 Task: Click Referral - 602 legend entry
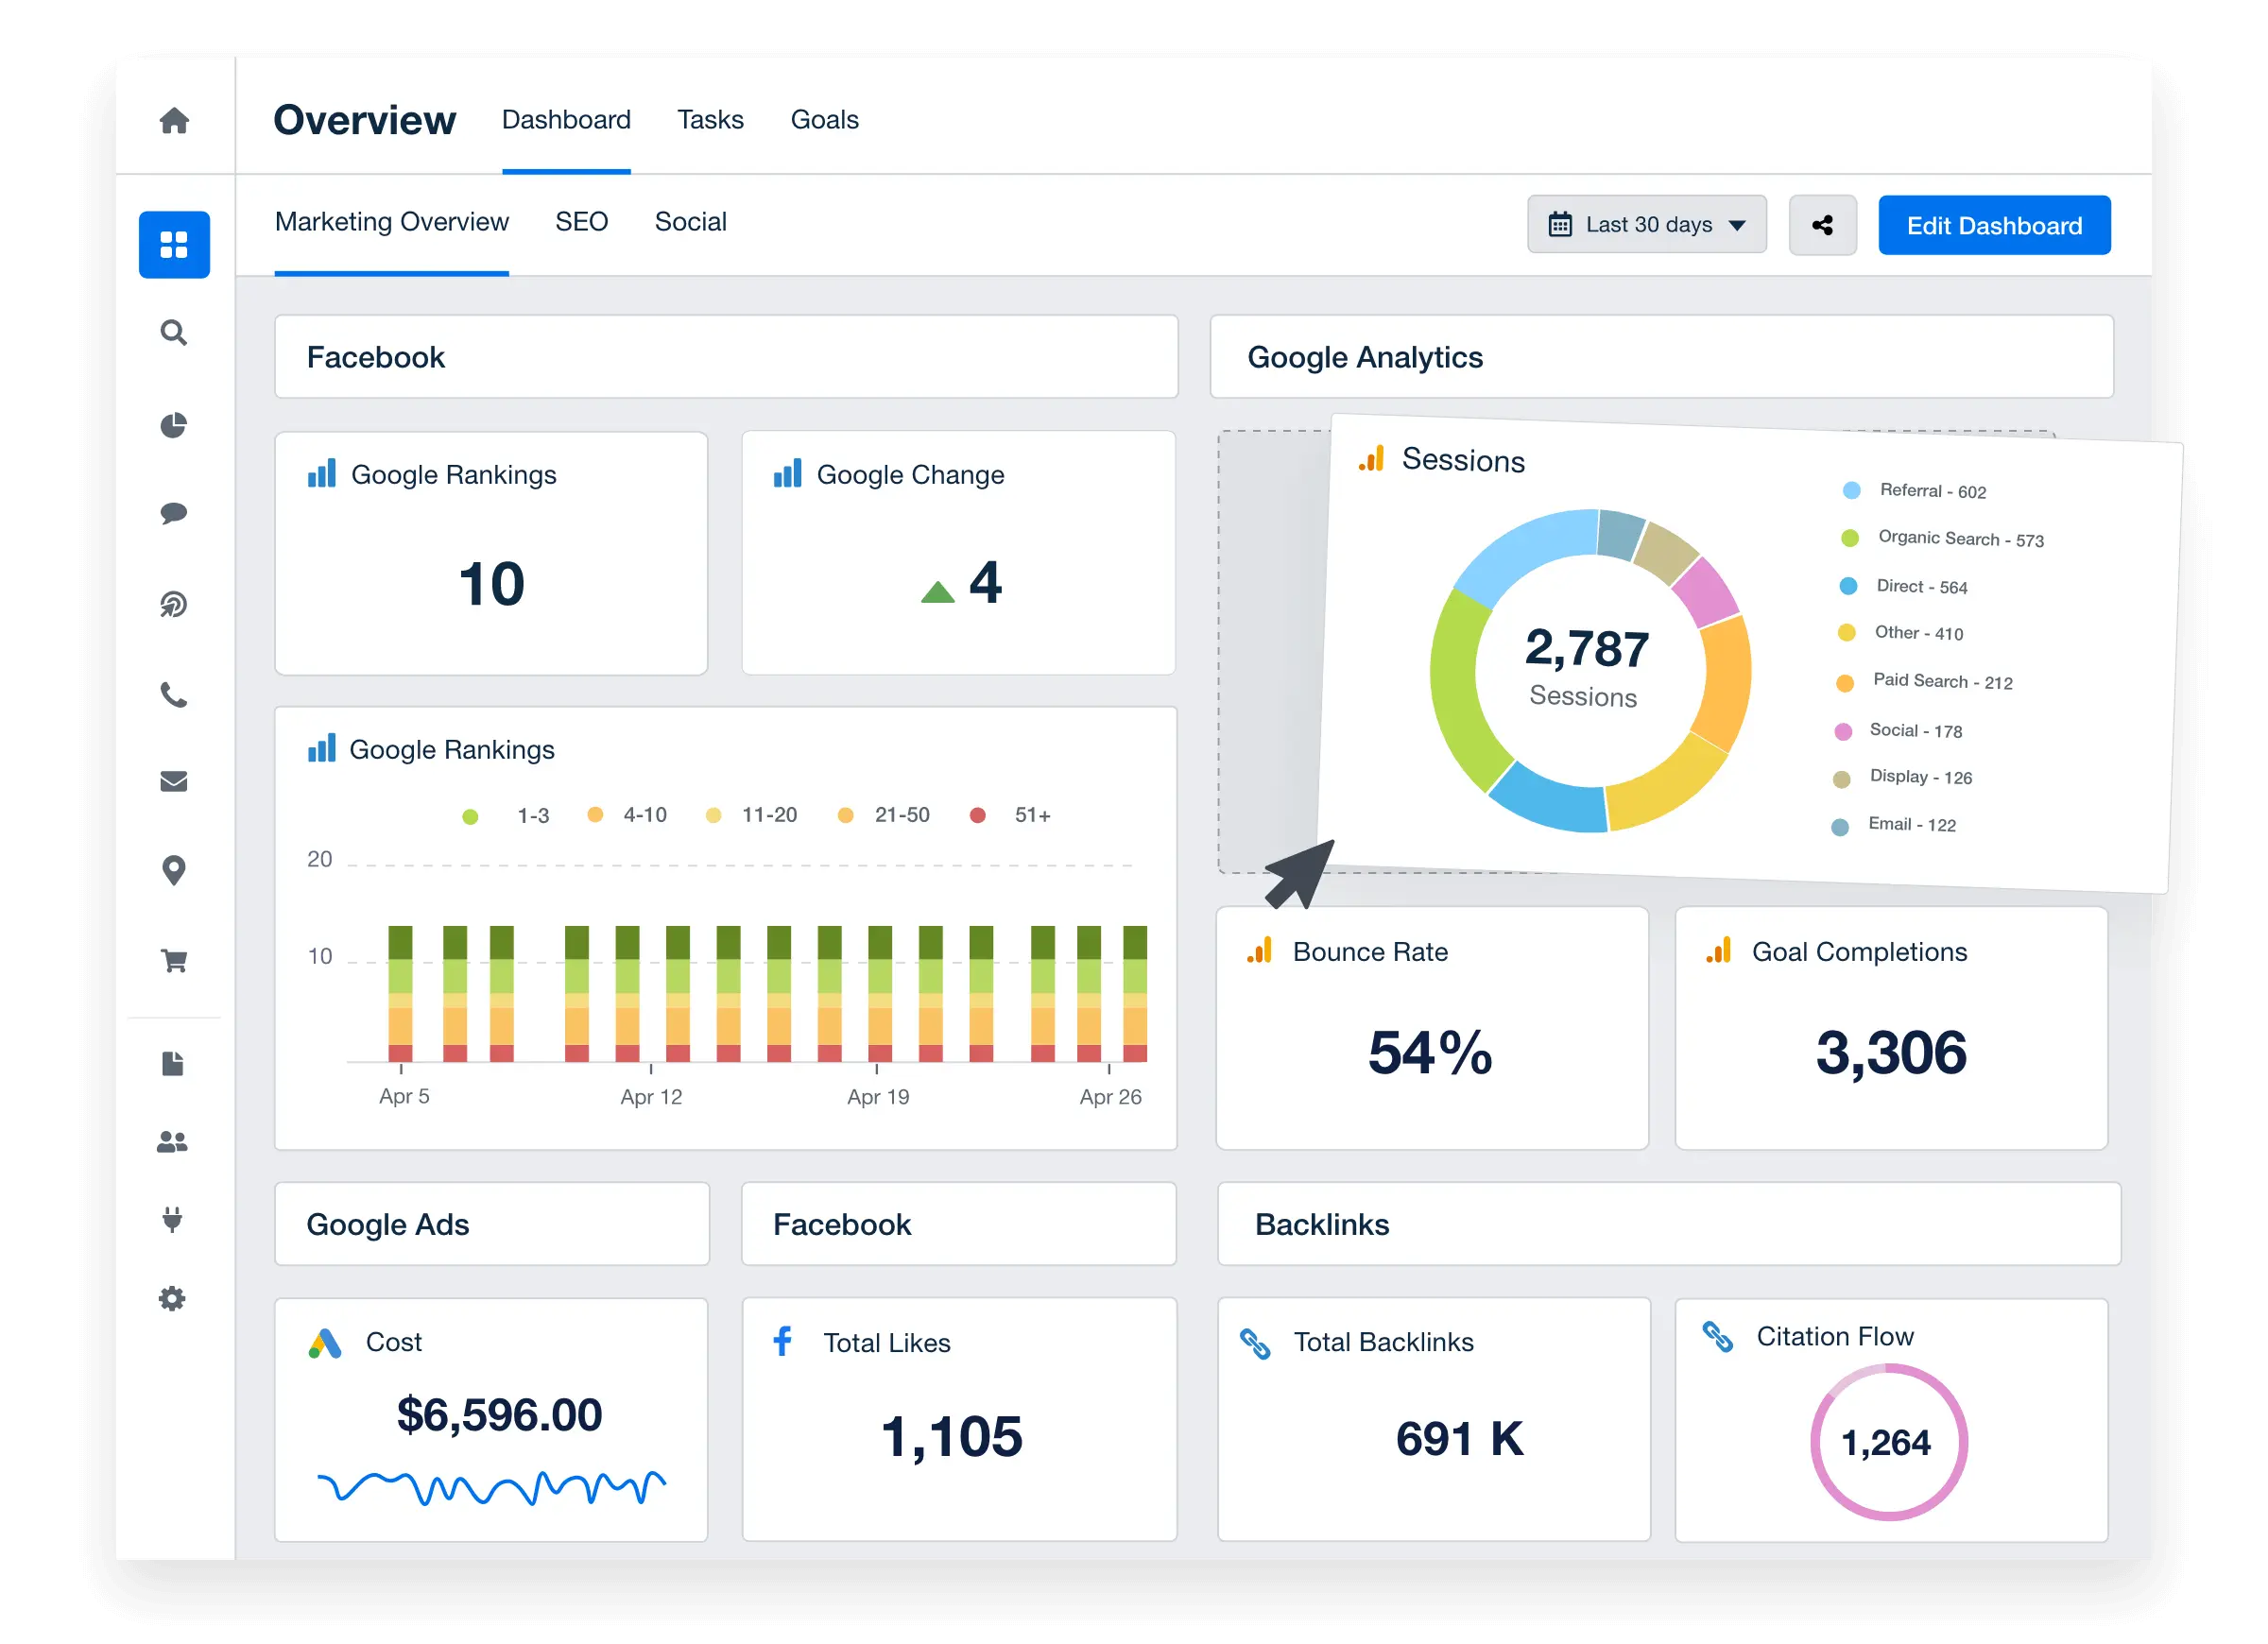(x=1914, y=491)
